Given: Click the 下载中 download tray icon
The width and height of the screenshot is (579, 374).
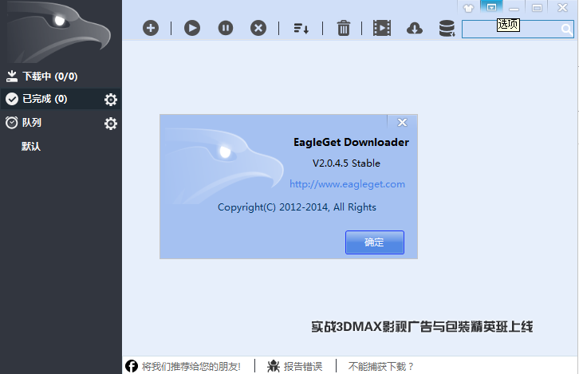Looking at the screenshot, I should point(12,77).
